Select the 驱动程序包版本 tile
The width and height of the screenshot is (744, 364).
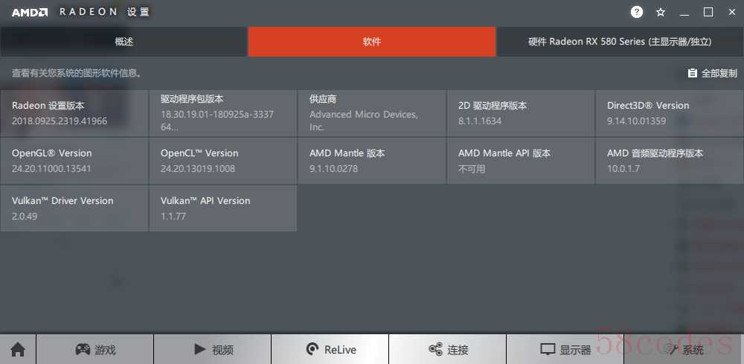223,113
